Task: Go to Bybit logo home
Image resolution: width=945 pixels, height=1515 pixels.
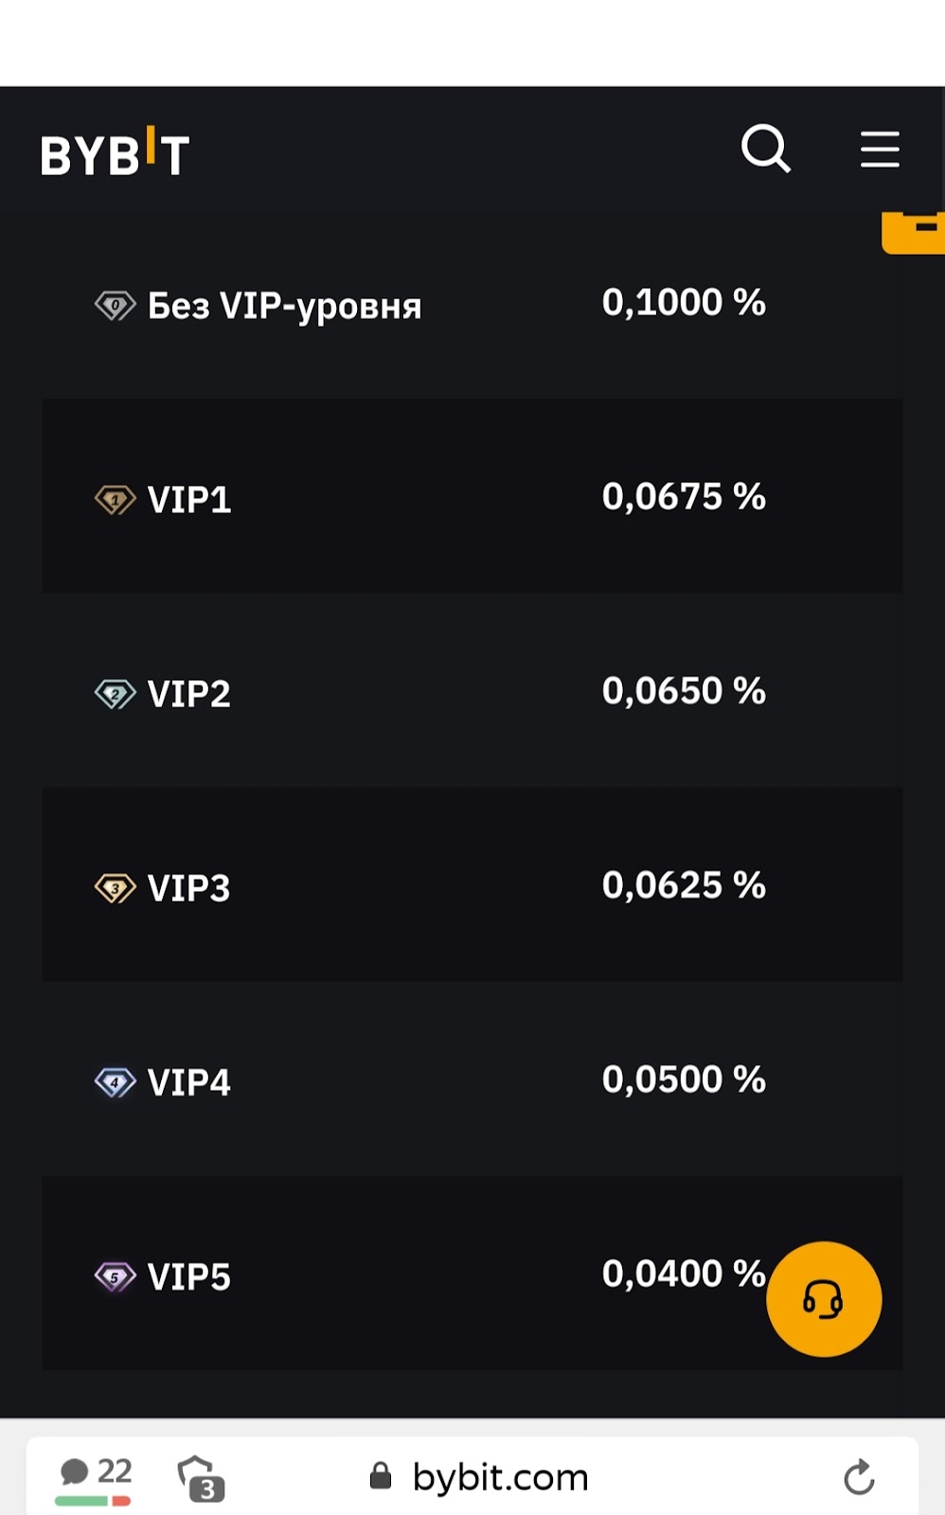Action: point(115,151)
